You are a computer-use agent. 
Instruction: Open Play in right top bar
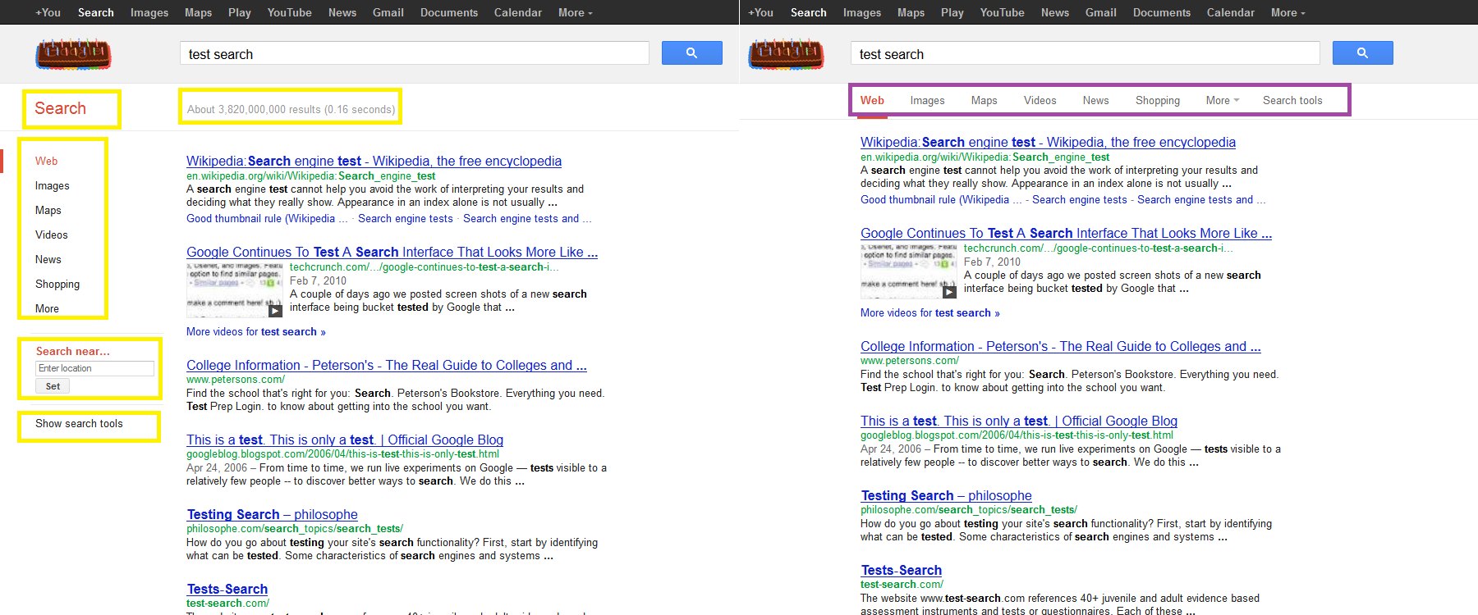click(952, 12)
